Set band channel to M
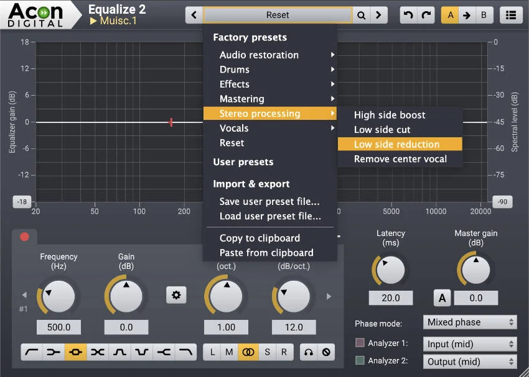529x377 pixels. pyautogui.click(x=230, y=352)
